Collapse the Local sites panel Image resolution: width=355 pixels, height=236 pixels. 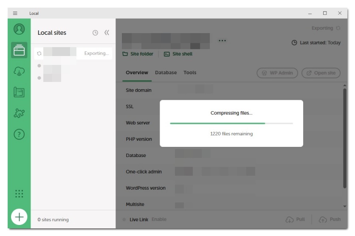pyautogui.click(x=107, y=33)
